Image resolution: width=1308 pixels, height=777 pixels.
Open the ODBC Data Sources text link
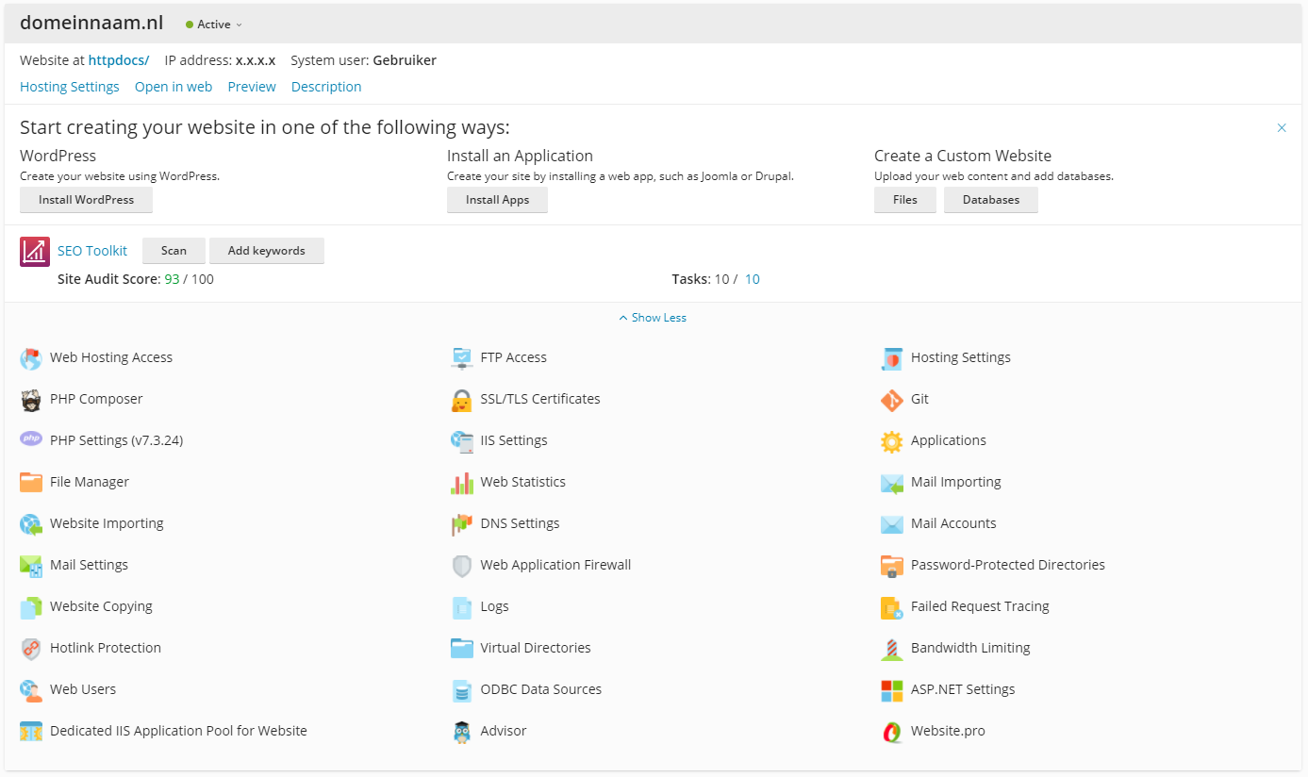click(541, 689)
